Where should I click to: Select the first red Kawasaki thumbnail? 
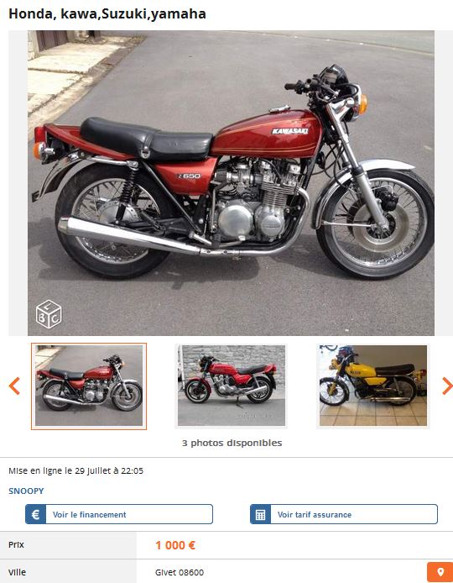[89, 386]
